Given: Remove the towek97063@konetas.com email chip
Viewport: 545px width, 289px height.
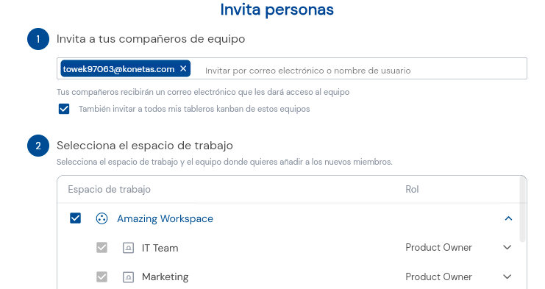Looking at the screenshot, I should (183, 69).
